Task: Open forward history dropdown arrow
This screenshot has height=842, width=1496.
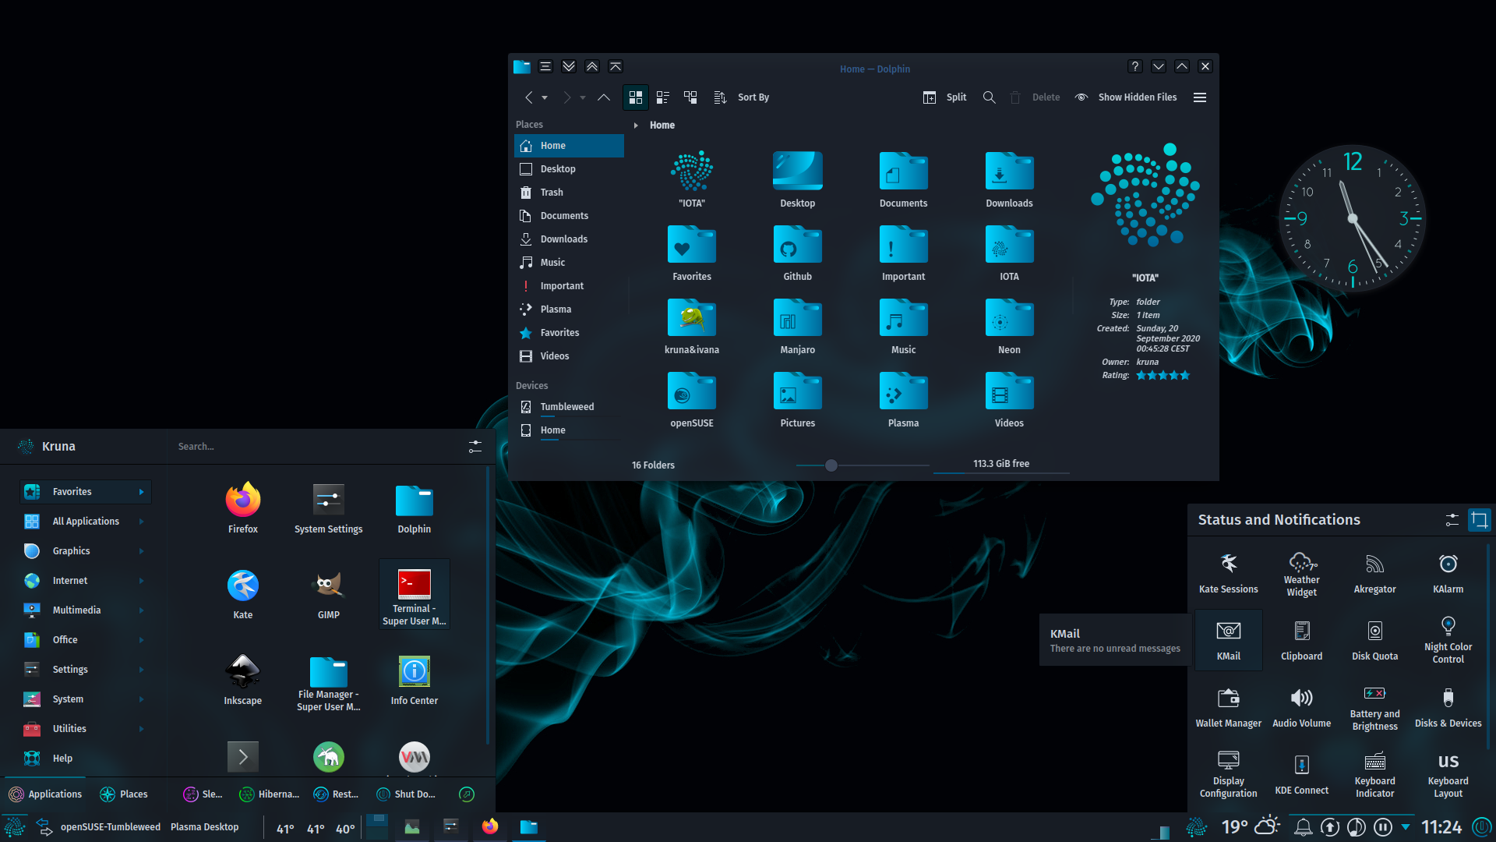Action: 583,98
